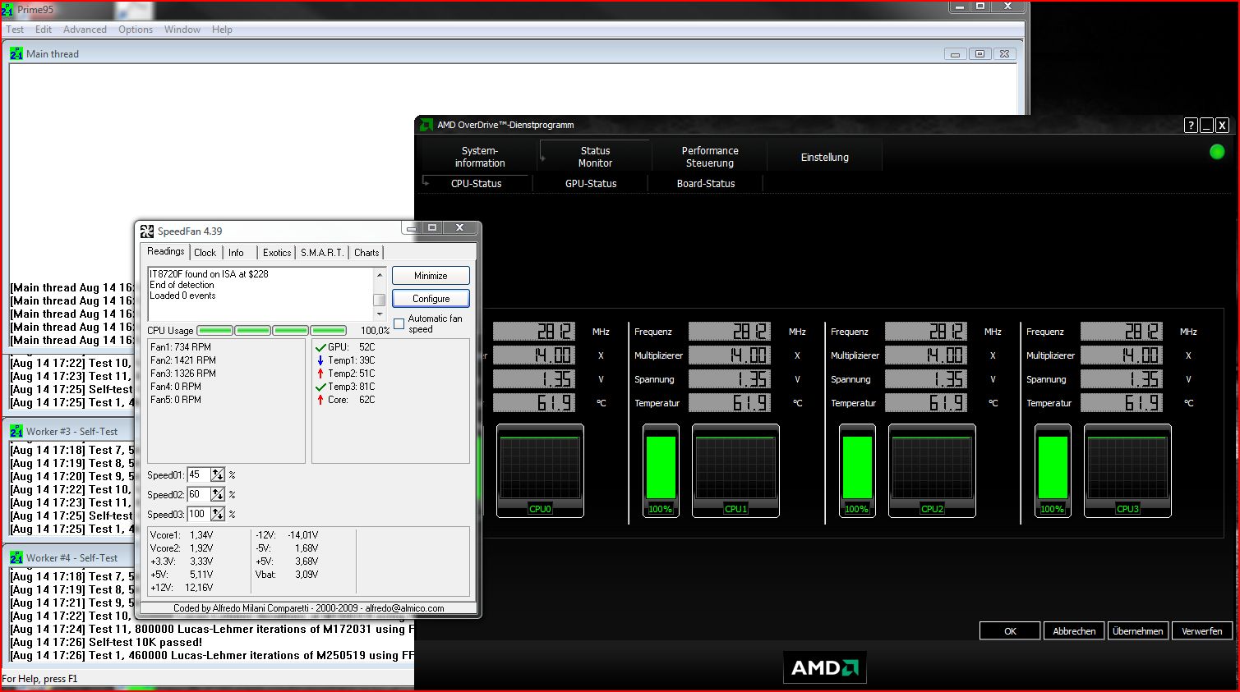Screen dimensions: 1240x692
Task: Click the CPU2 100% load bar
Action: [x=857, y=470]
